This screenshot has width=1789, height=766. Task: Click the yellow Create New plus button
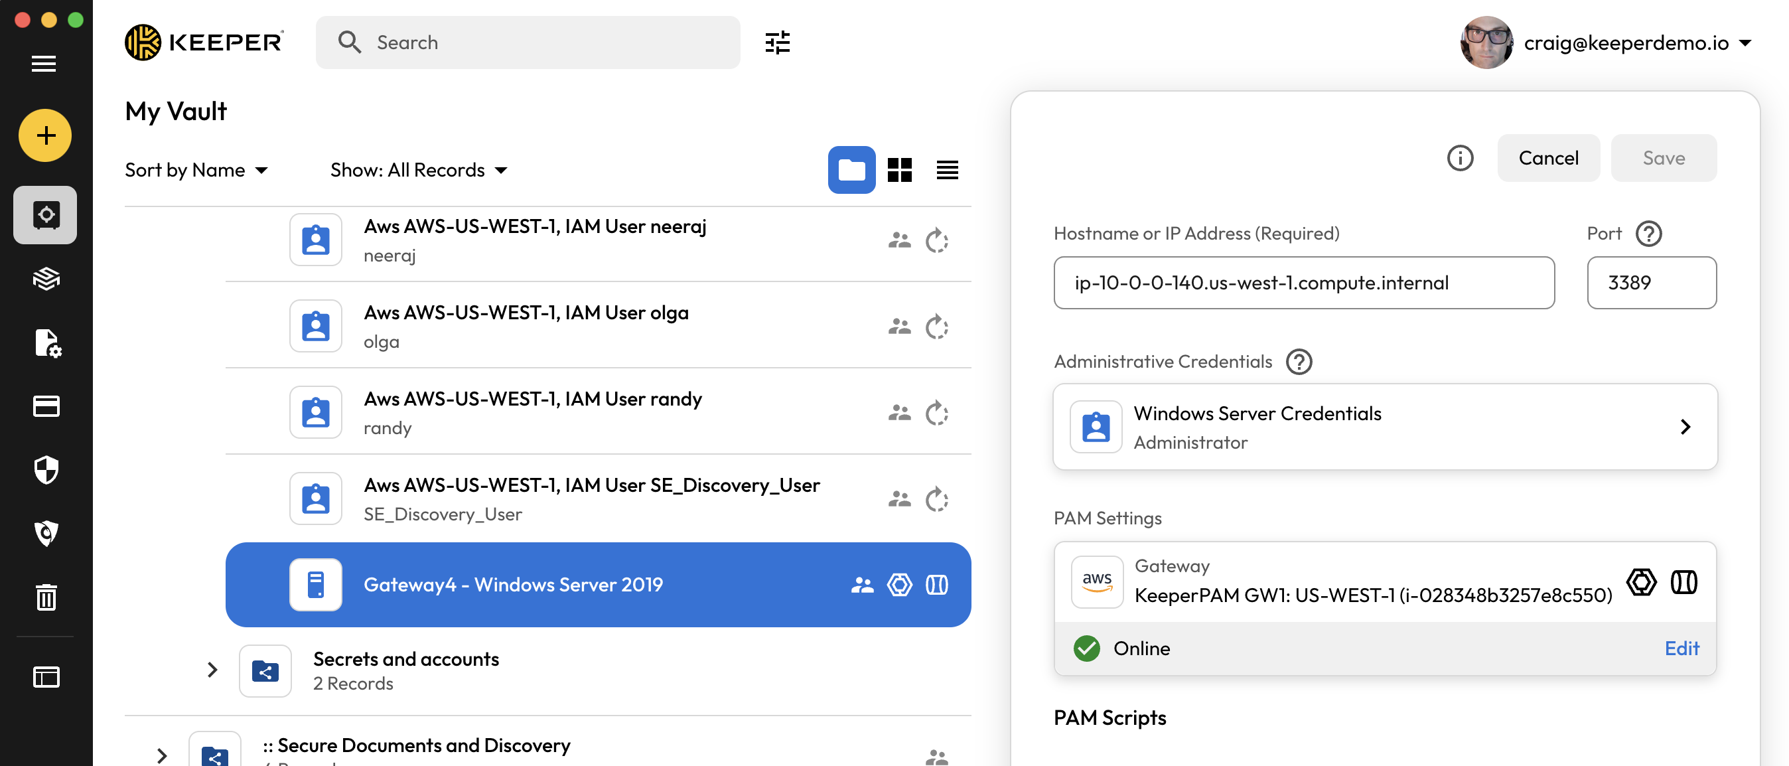(45, 135)
